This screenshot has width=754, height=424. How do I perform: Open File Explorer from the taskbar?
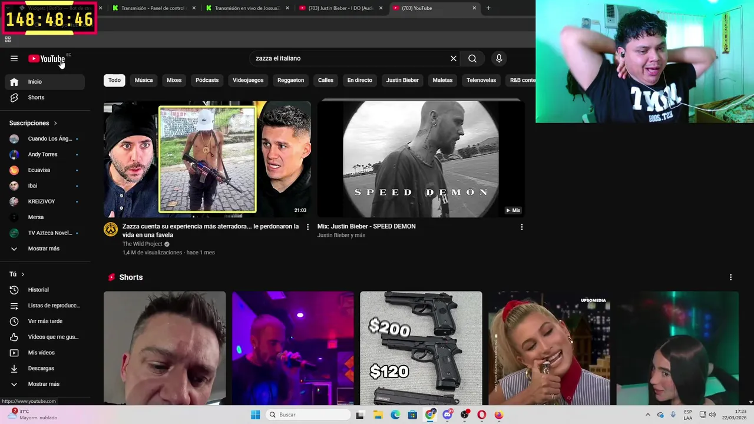(x=378, y=415)
